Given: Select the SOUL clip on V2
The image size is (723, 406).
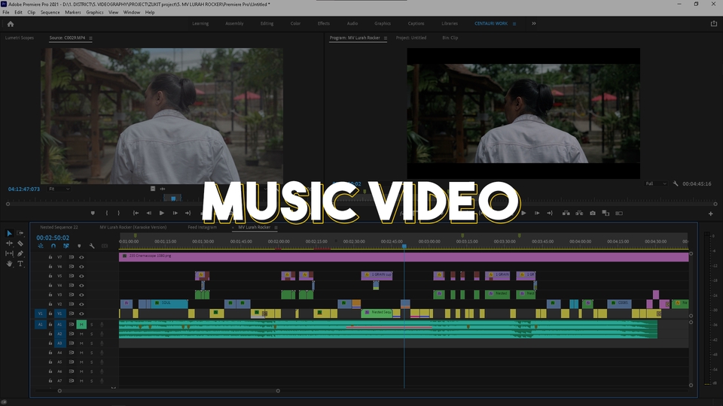Looking at the screenshot, I should 169,304.
